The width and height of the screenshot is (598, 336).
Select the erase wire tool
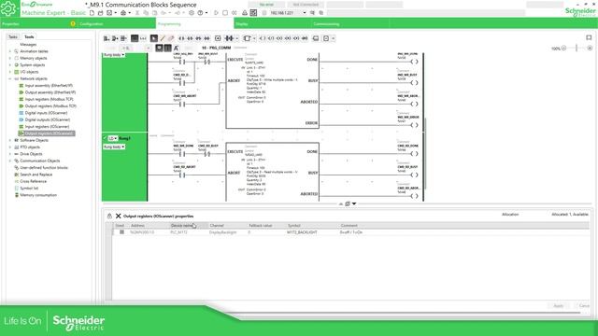pyautogui.click(x=171, y=38)
